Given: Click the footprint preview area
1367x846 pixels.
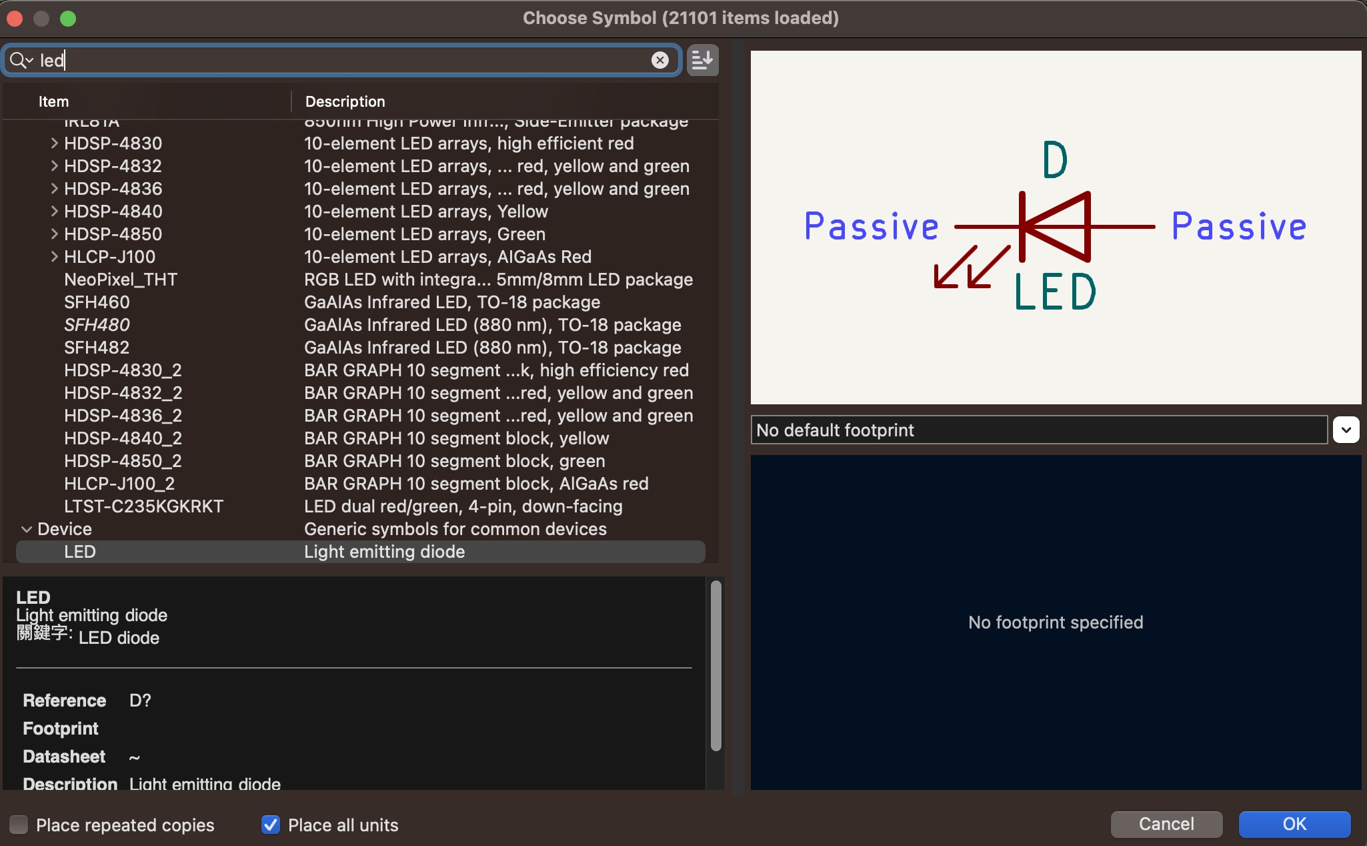Looking at the screenshot, I should (x=1056, y=622).
